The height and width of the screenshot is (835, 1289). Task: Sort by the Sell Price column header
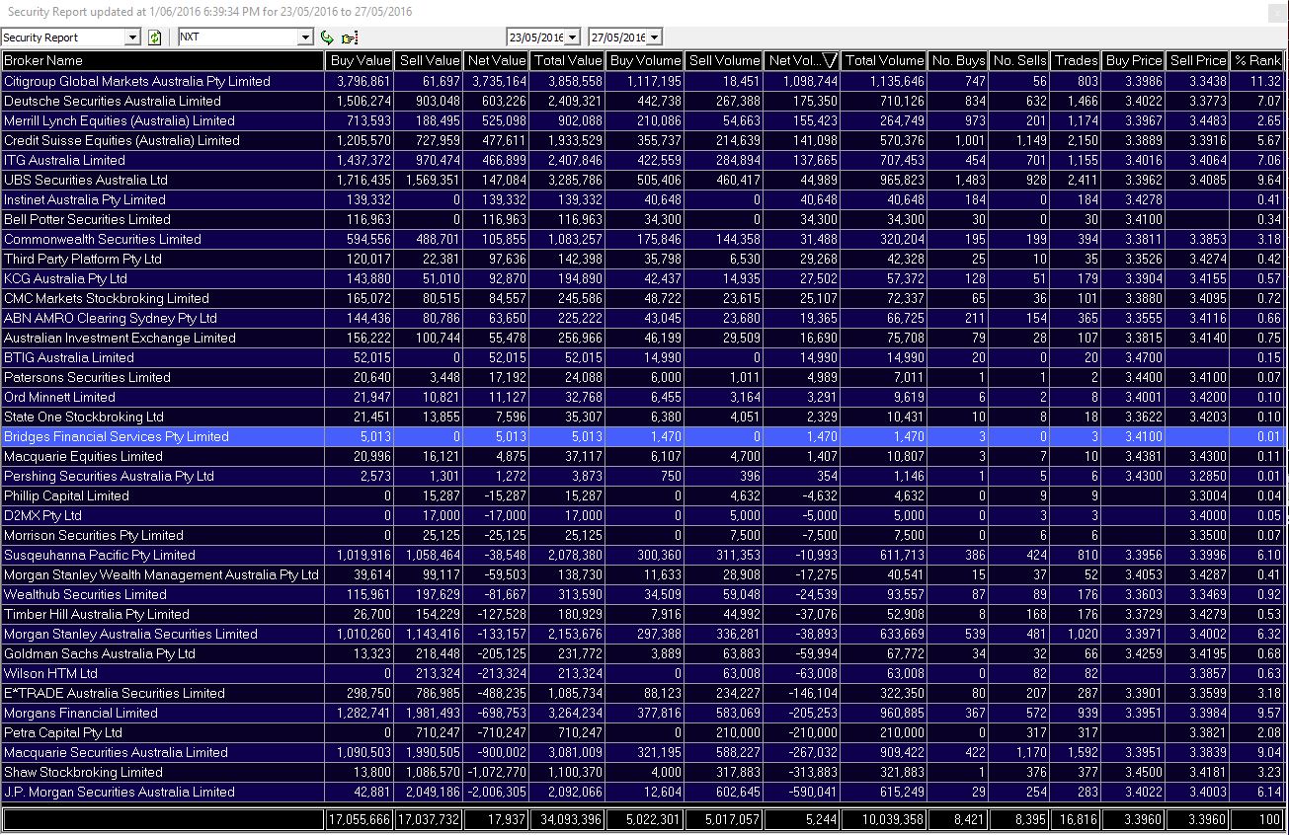[x=1197, y=61]
